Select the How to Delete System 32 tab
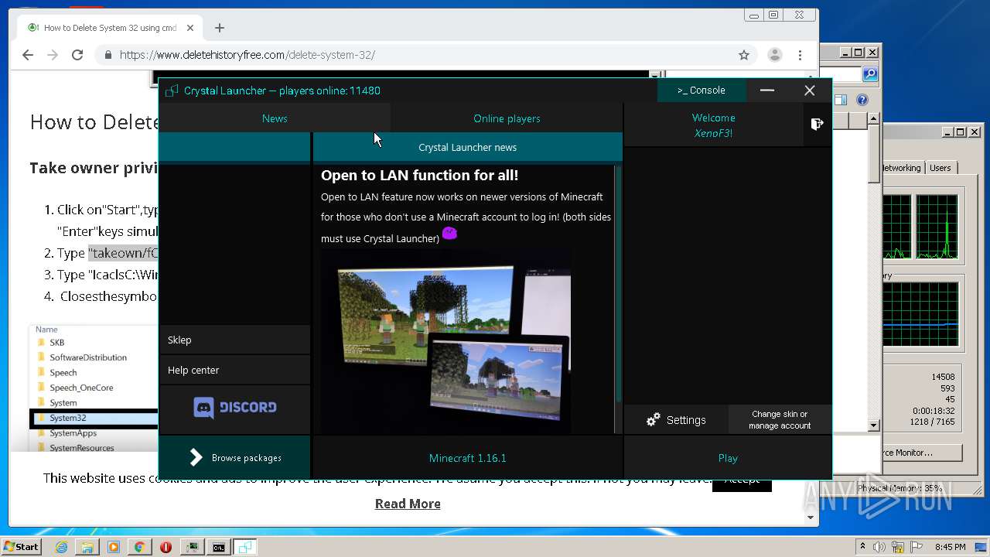This screenshot has width=990, height=557. tap(110, 28)
